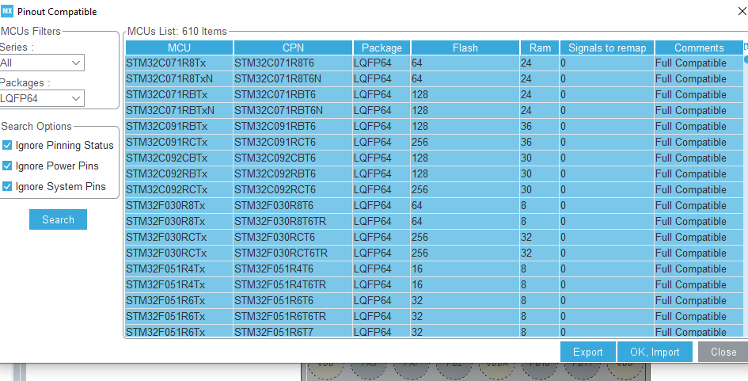Select the STM32F030R8T6 CPN cell
This screenshot has width=748, height=381.
(x=294, y=205)
